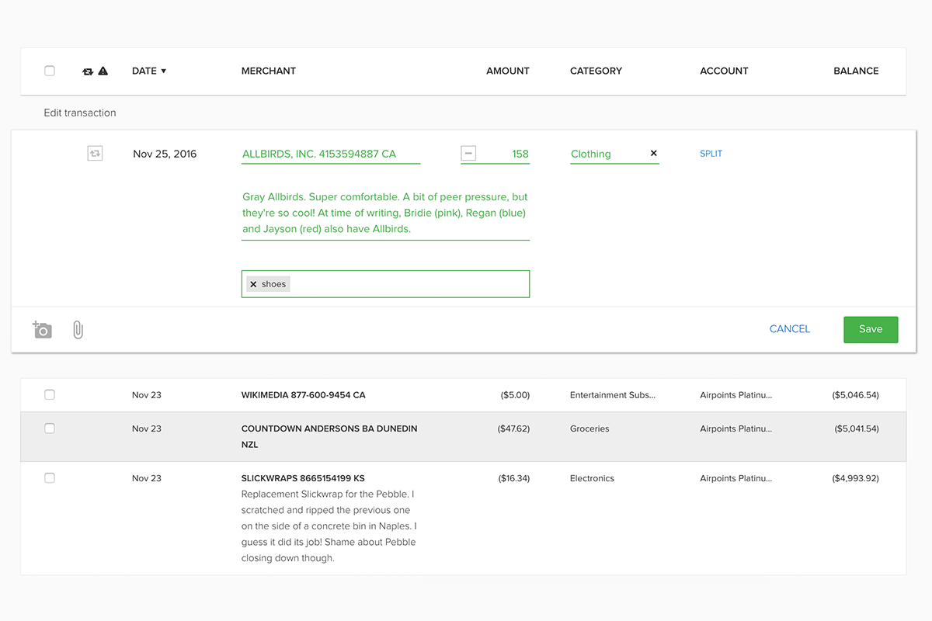Clear the Clothing category with X
The width and height of the screenshot is (932, 621).
tap(653, 154)
